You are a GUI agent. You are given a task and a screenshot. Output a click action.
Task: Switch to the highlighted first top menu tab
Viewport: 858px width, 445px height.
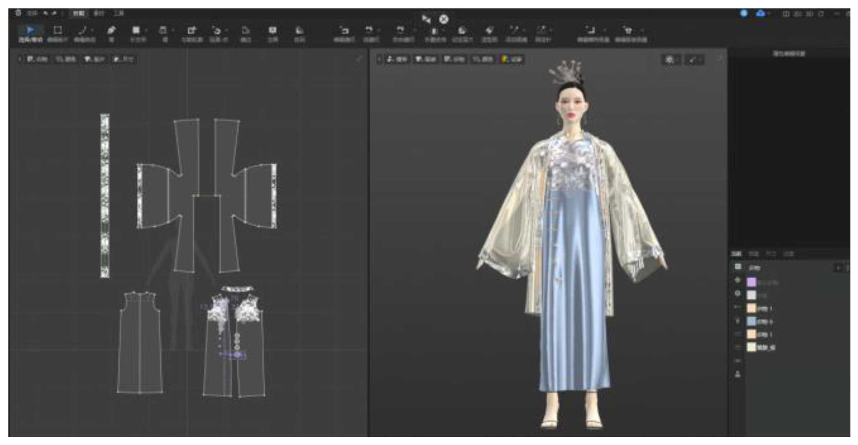pyautogui.click(x=78, y=13)
